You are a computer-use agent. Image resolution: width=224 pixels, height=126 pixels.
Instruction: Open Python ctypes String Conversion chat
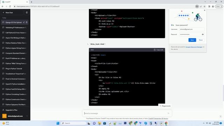coord(15,48)
